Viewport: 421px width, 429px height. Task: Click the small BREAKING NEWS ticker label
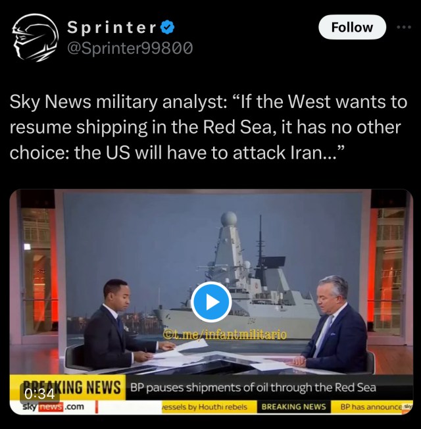pyautogui.click(x=294, y=407)
